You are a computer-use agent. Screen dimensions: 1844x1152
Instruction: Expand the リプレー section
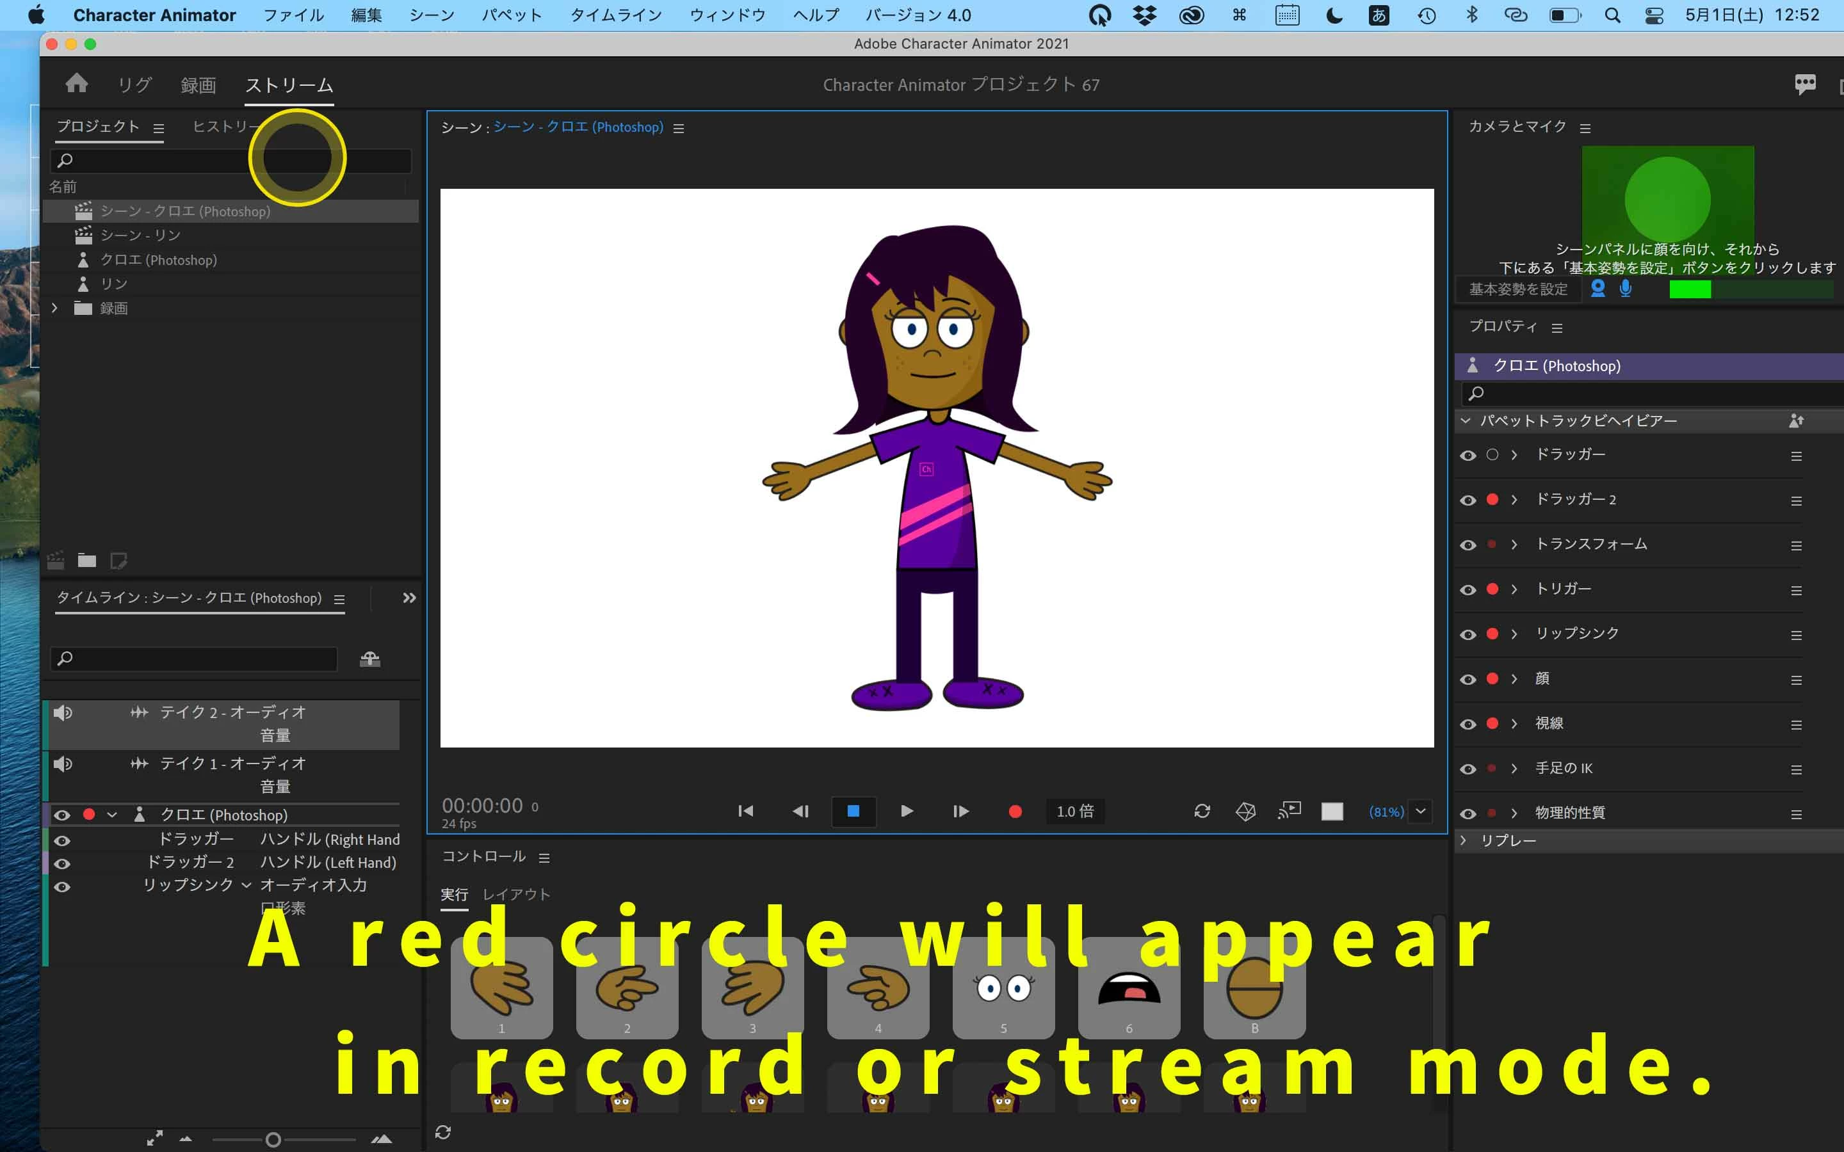tap(1463, 840)
